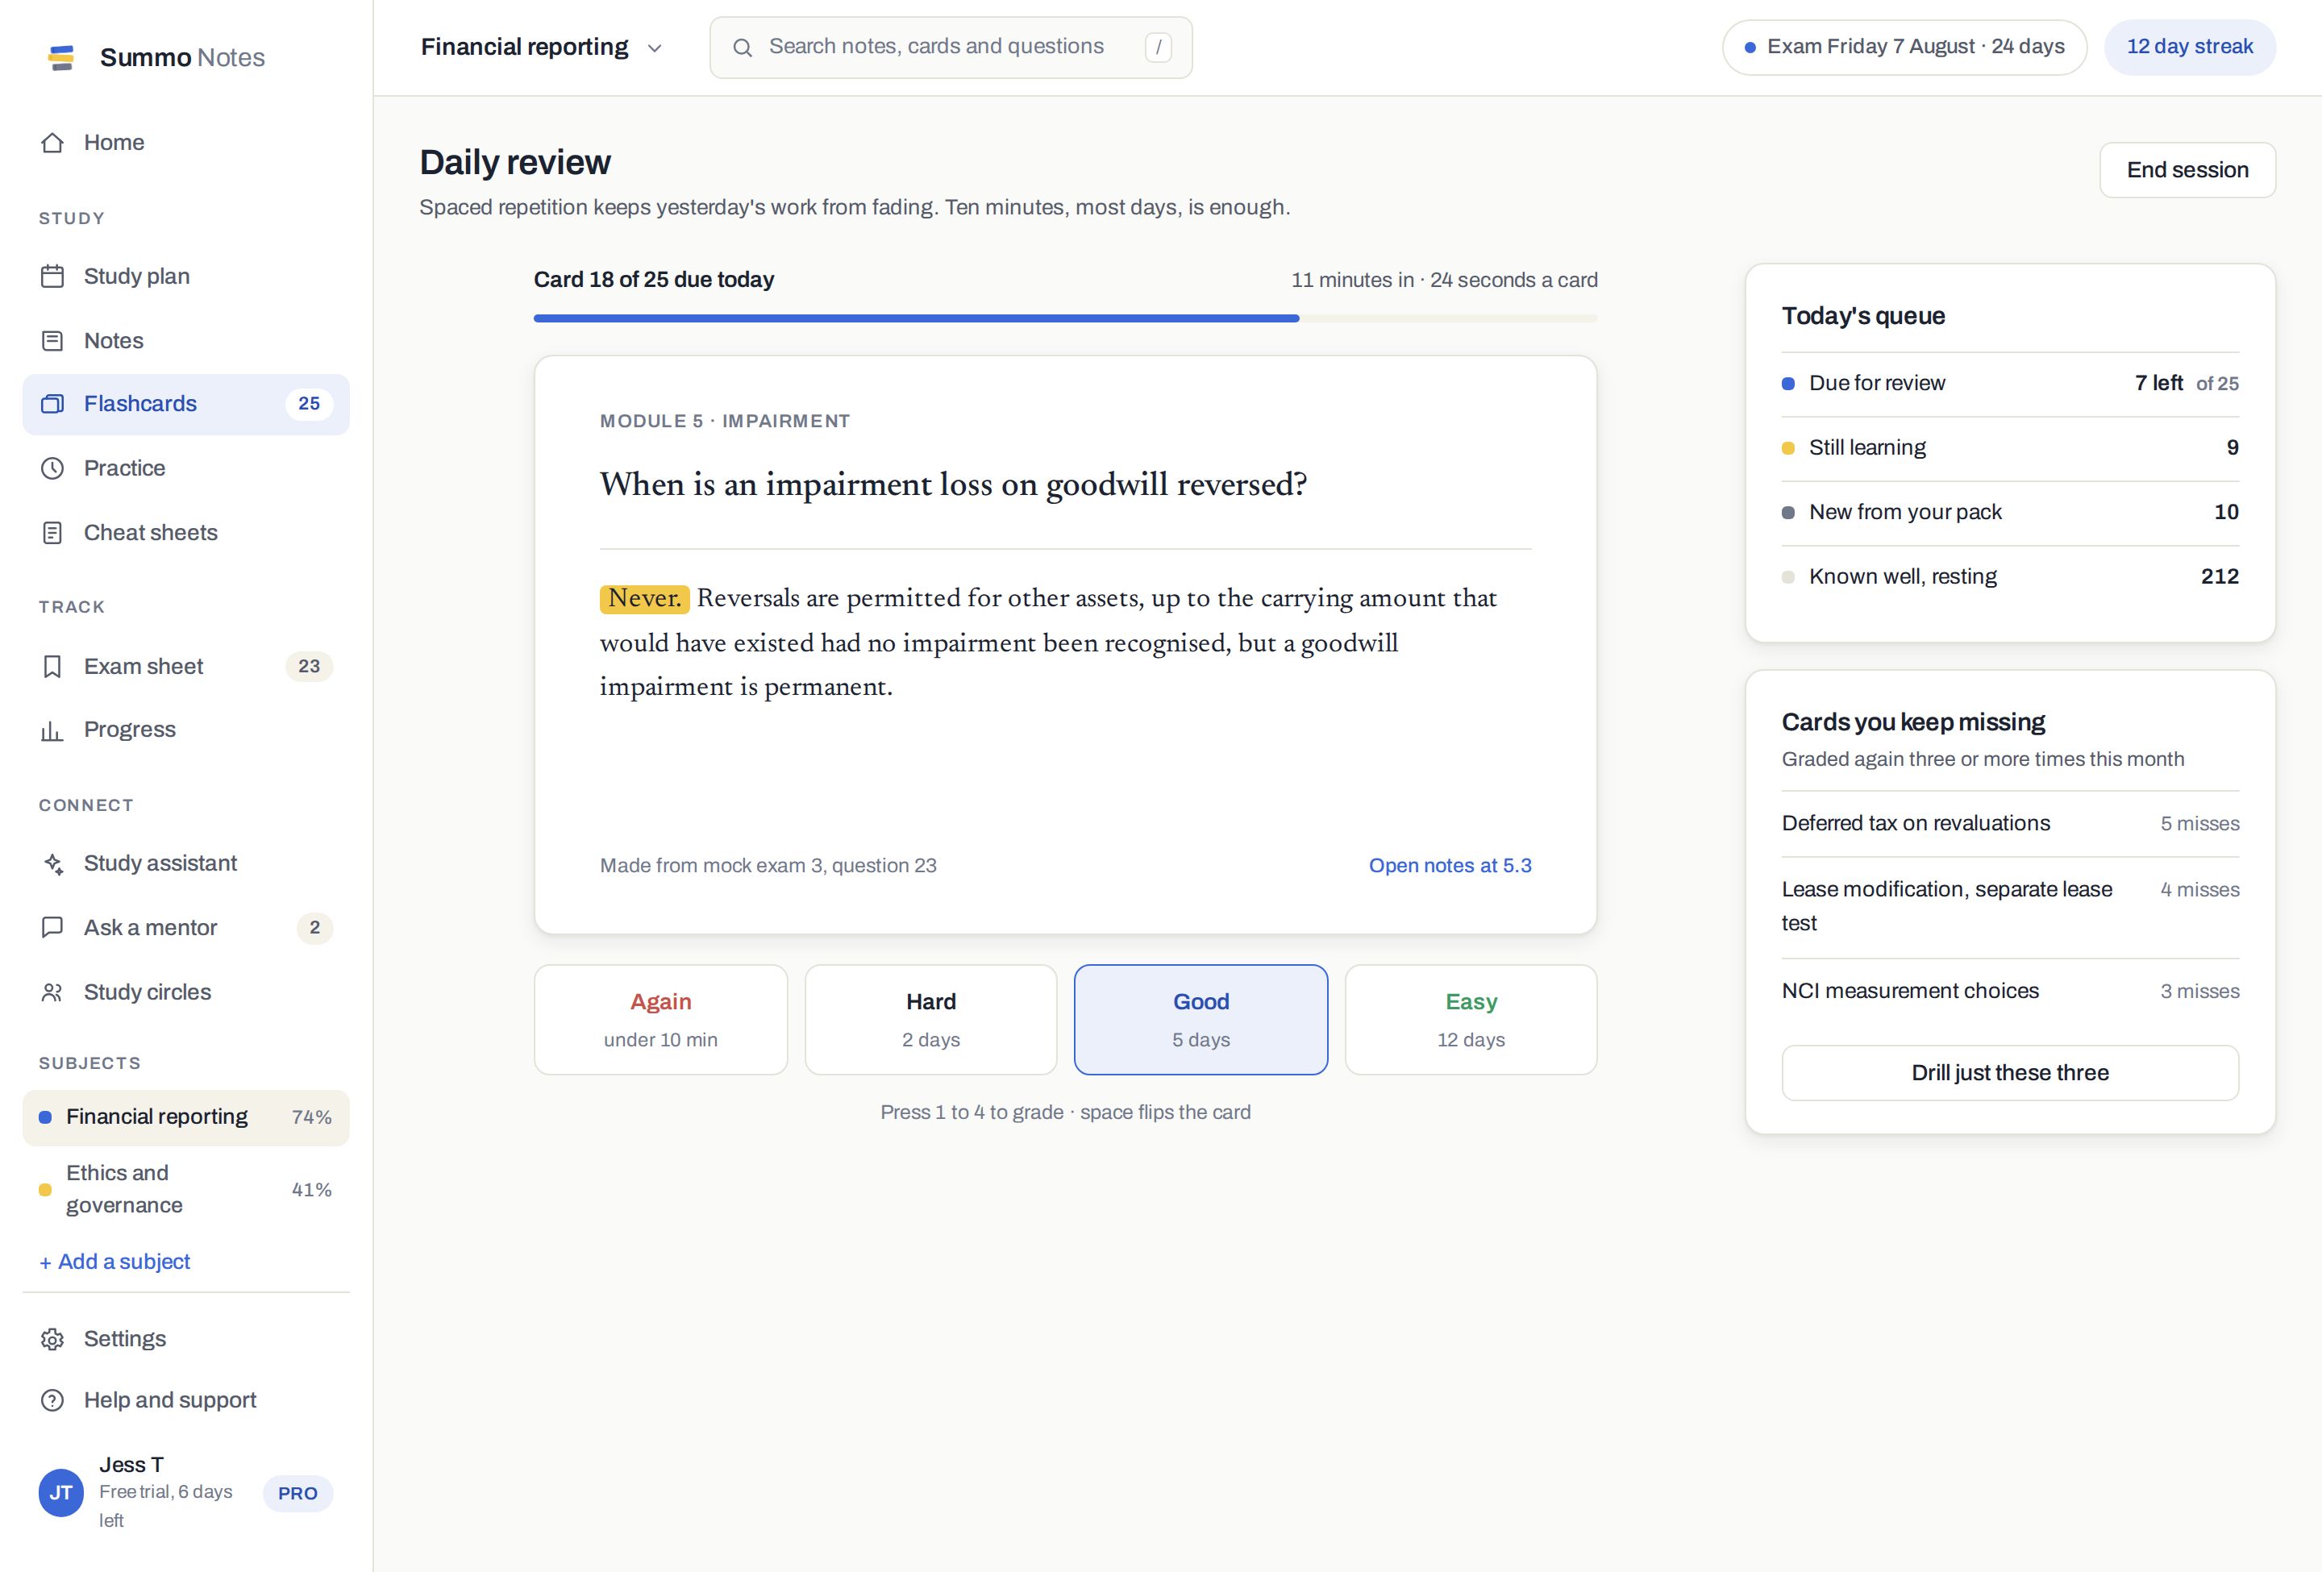Open the Exam Friday 7 August pill
The image size is (2322, 1572).
[x=1904, y=47]
